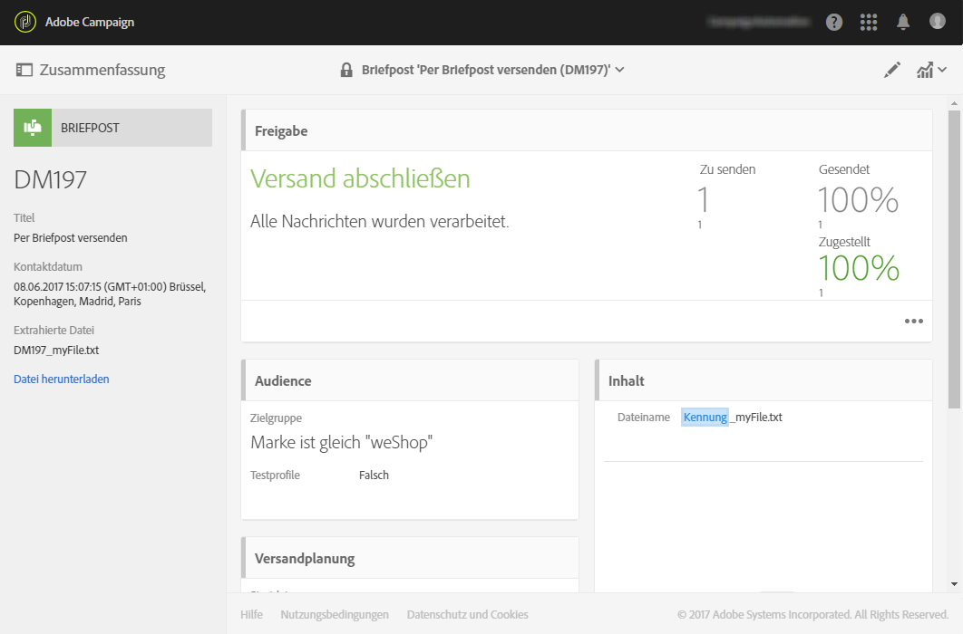Click the lock icon beside Briefpost title
Viewport: 963px width, 634px height.
click(346, 70)
